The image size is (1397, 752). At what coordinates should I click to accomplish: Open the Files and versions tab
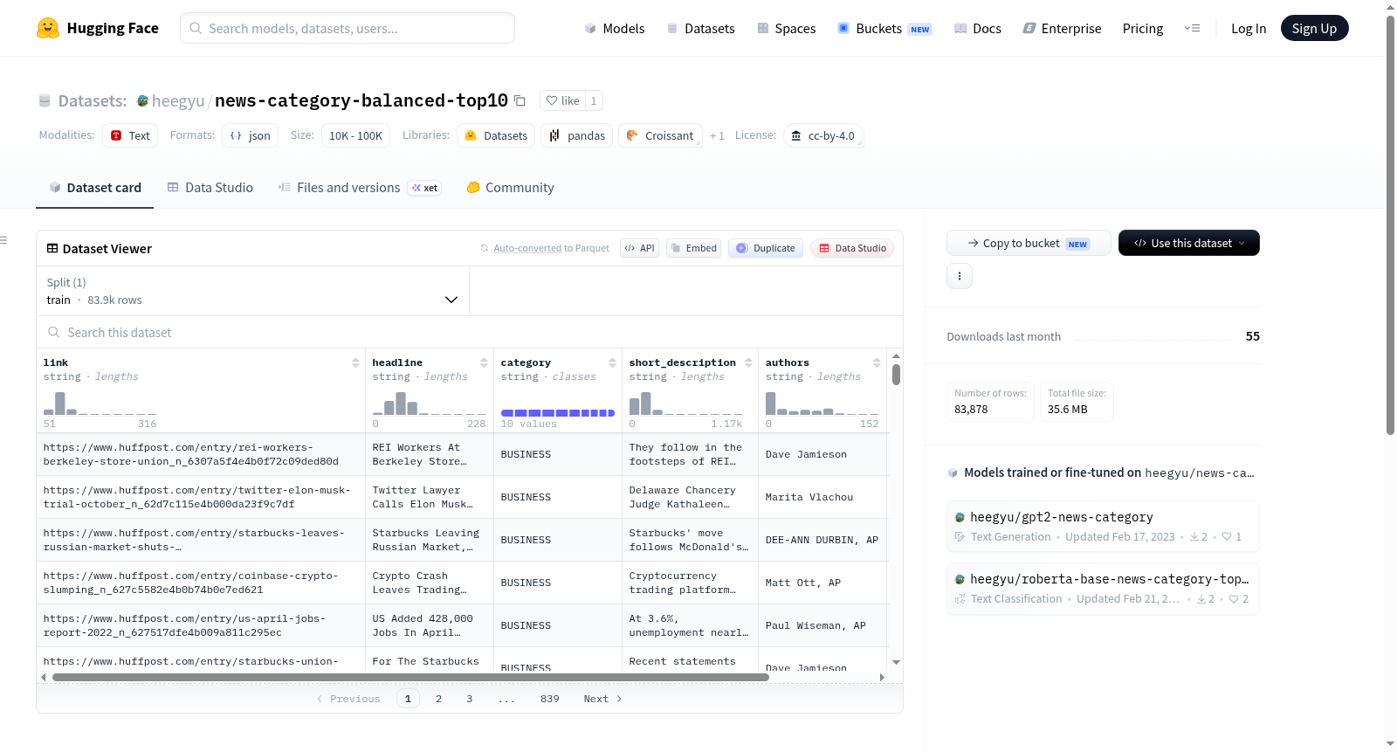360,188
